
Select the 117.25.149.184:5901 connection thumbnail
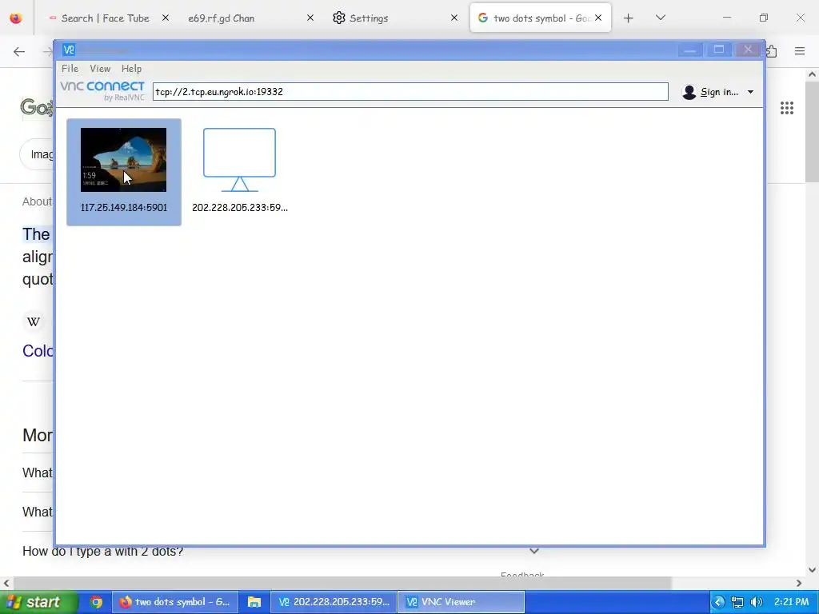pyautogui.click(x=123, y=160)
